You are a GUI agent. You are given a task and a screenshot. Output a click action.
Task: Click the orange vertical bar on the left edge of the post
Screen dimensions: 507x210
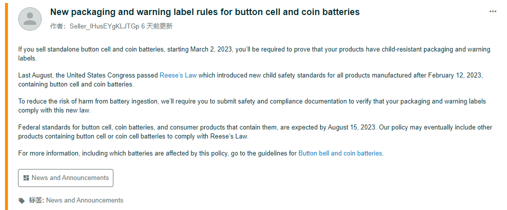point(7,105)
